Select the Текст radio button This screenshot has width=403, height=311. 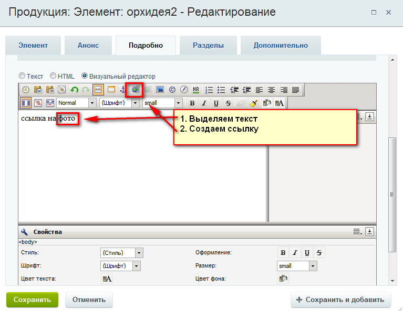point(22,76)
